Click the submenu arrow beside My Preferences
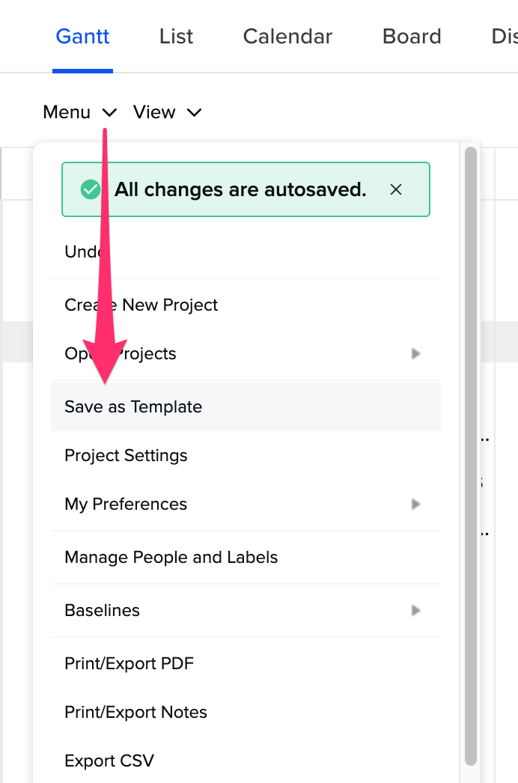Image resolution: width=518 pixels, height=783 pixels. click(x=415, y=504)
